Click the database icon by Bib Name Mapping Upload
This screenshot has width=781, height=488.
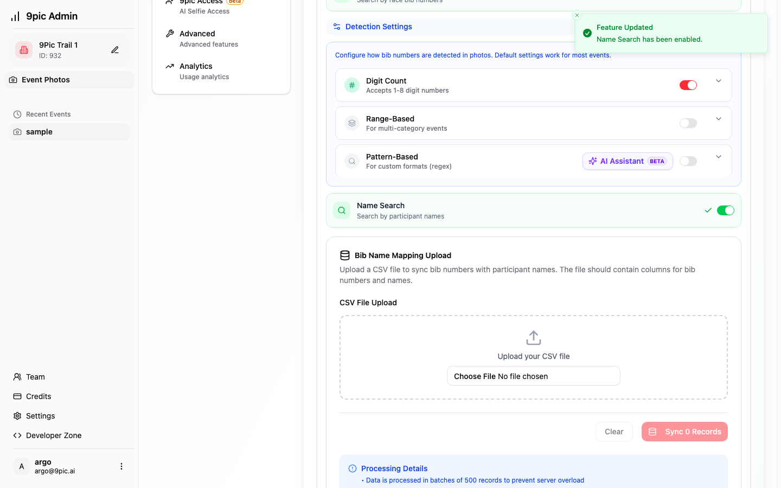click(x=345, y=255)
